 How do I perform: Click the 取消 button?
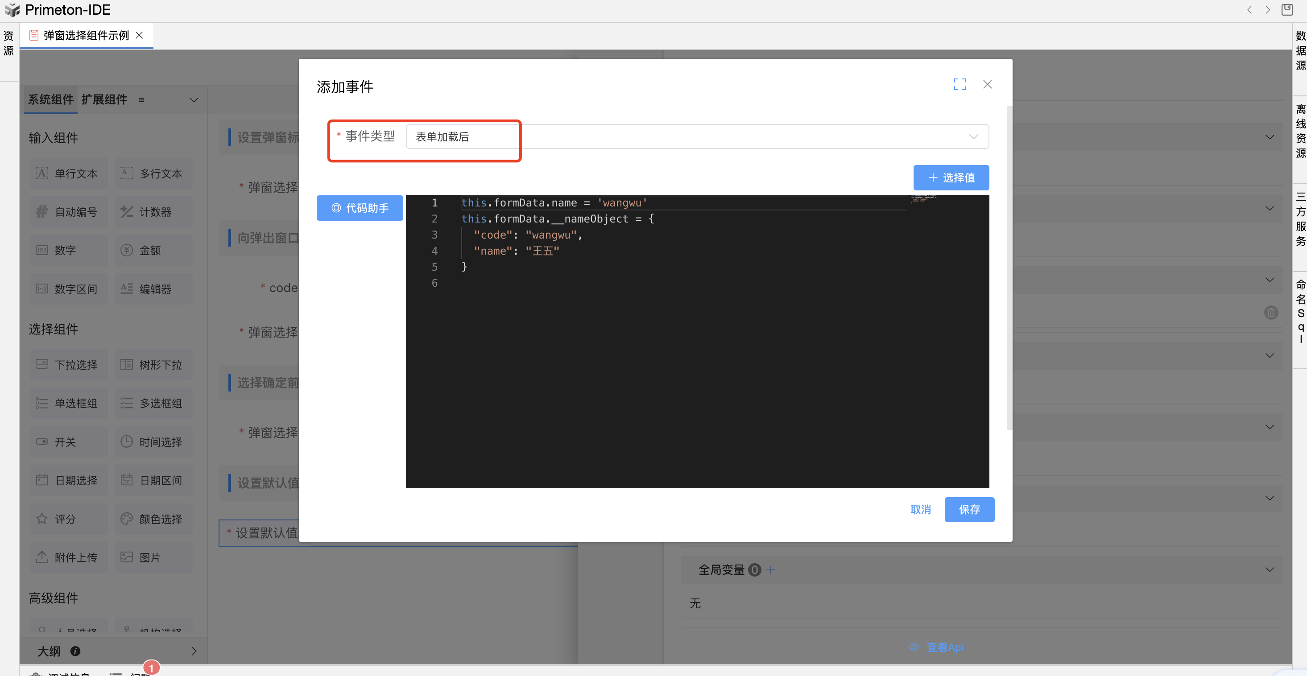(x=920, y=509)
